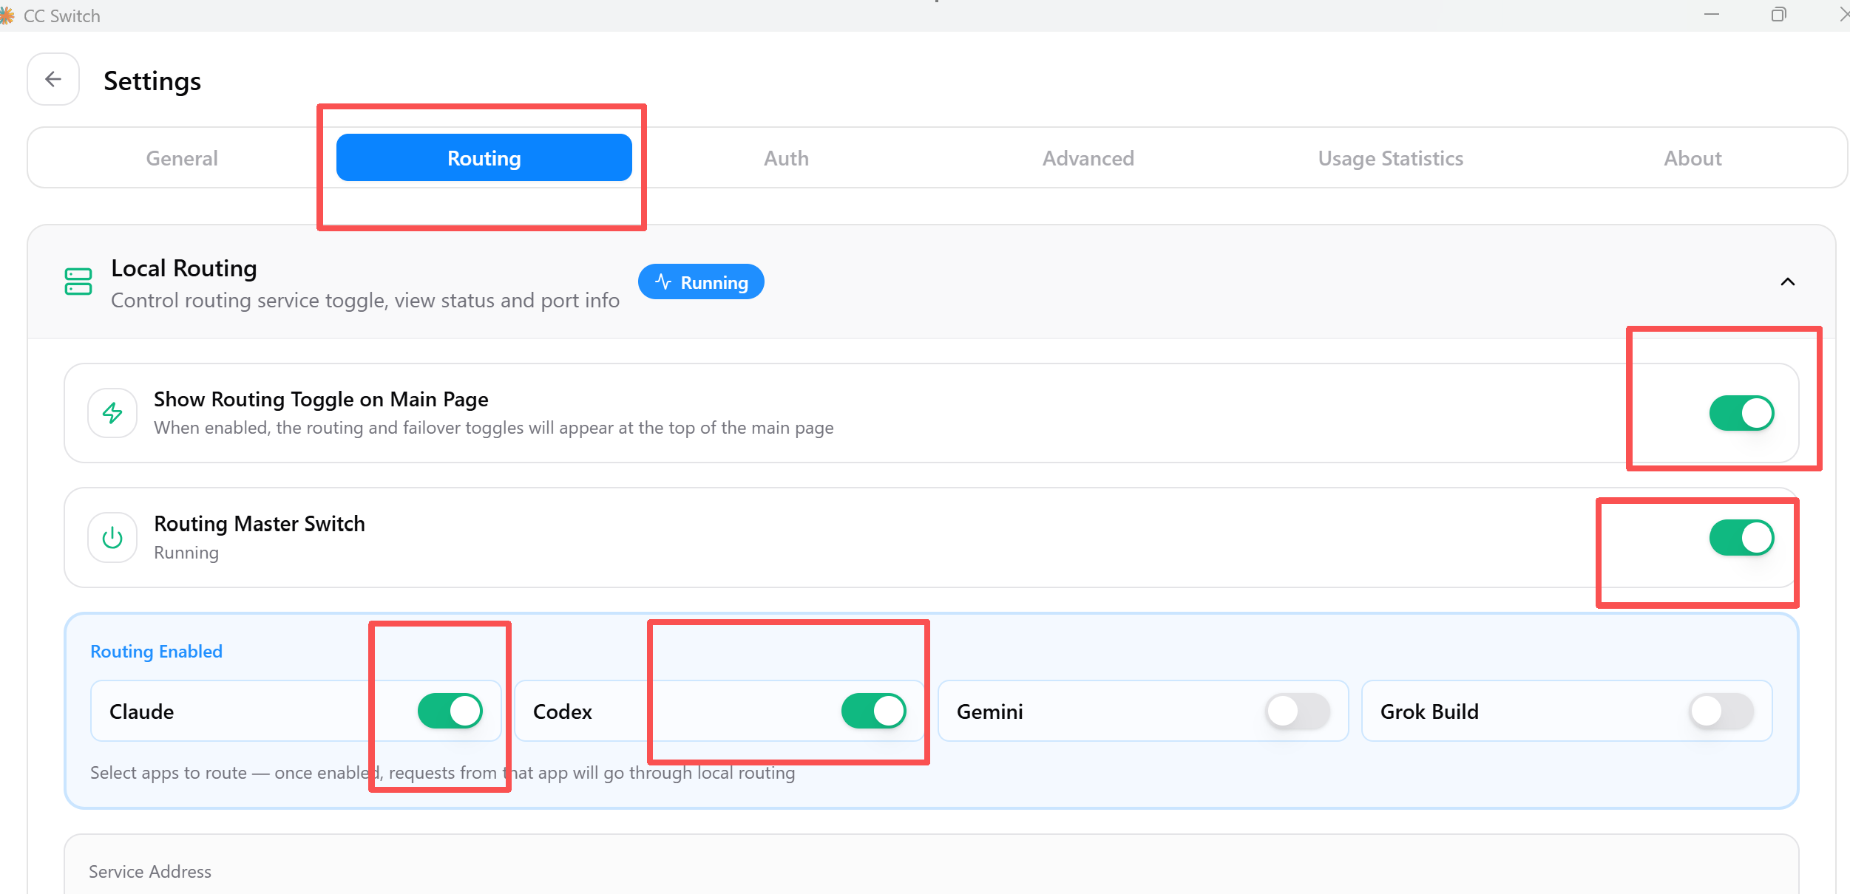Click the CC Switch app logo icon

(7, 16)
